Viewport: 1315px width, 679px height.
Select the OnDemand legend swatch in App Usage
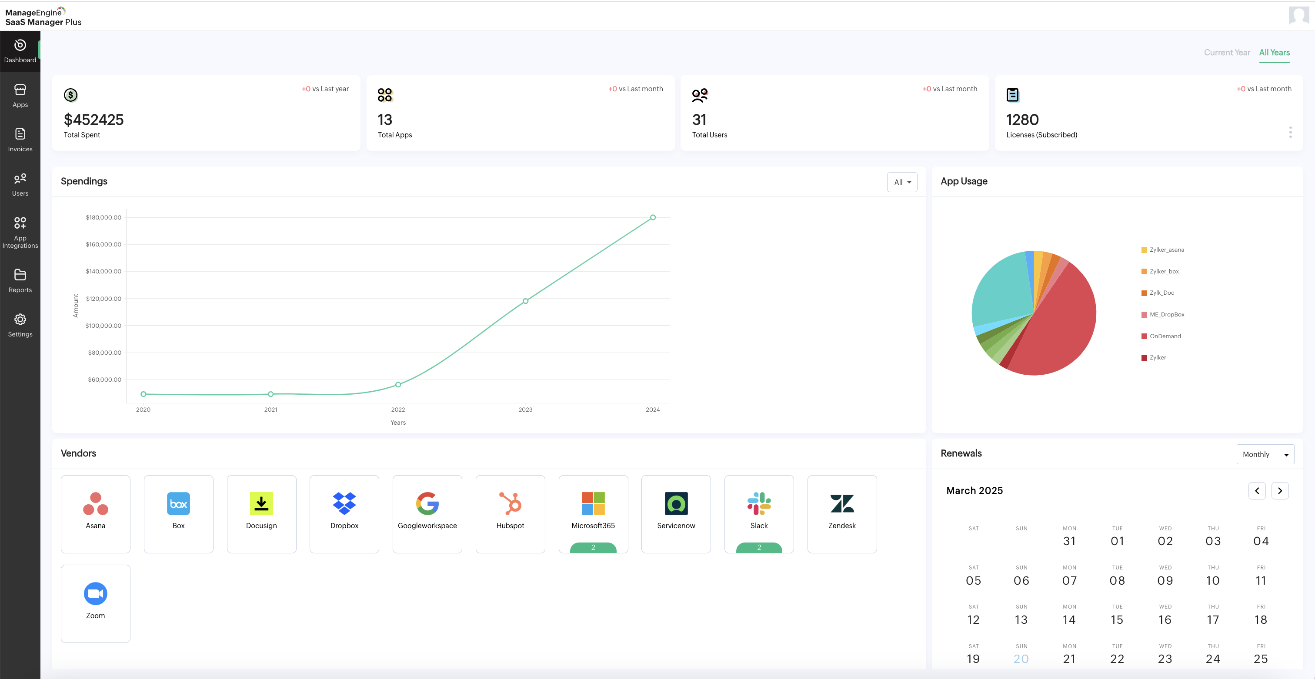tap(1144, 336)
